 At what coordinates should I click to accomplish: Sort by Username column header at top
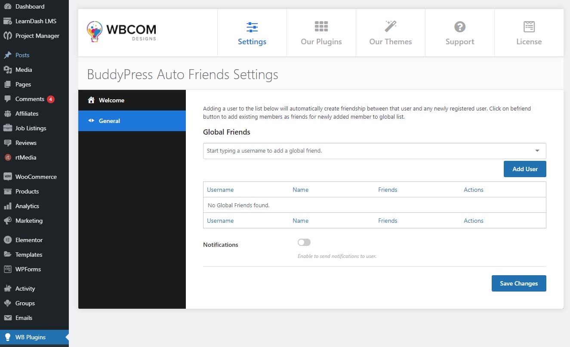point(220,190)
